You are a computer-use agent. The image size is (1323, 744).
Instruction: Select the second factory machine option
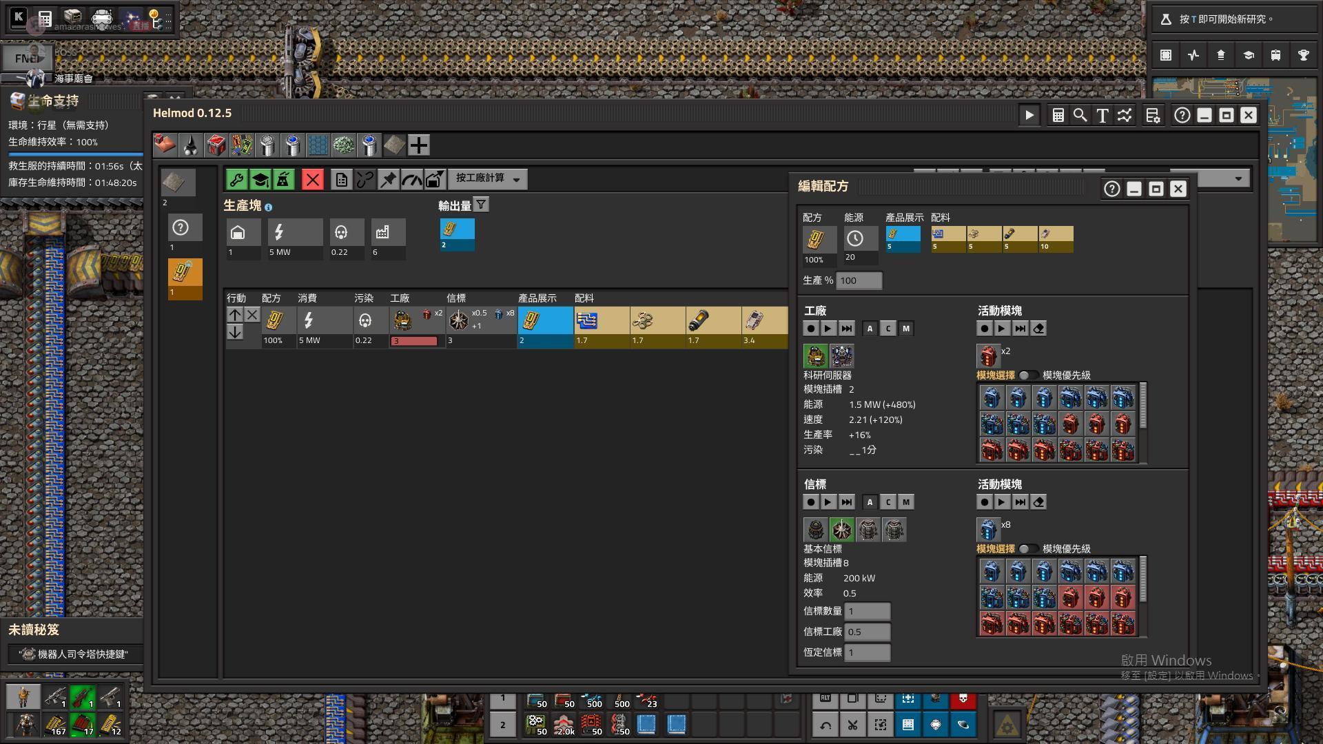pyautogui.click(x=841, y=356)
